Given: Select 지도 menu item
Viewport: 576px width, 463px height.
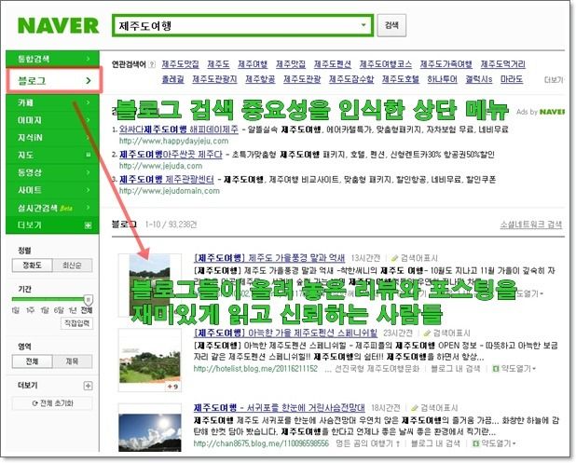Looking at the screenshot, I should [x=52, y=155].
